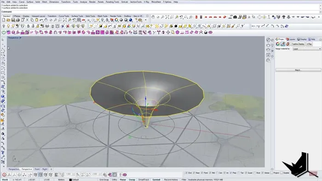This screenshot has height=181, width=322.
Task: Add a viewport tab with plus button
Action: (52, 169)
